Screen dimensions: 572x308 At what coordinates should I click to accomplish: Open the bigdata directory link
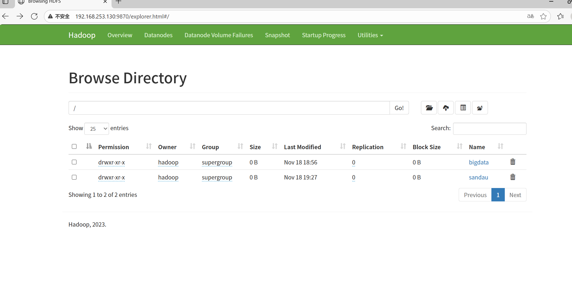(x=479, y=162)
